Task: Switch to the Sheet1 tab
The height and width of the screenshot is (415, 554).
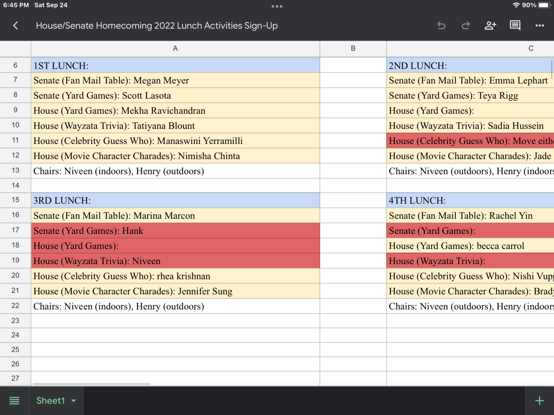Action: 50,401
